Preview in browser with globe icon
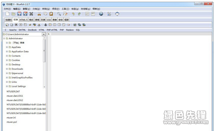The width and height of the screenshot is (216, 131). [101, 14]
